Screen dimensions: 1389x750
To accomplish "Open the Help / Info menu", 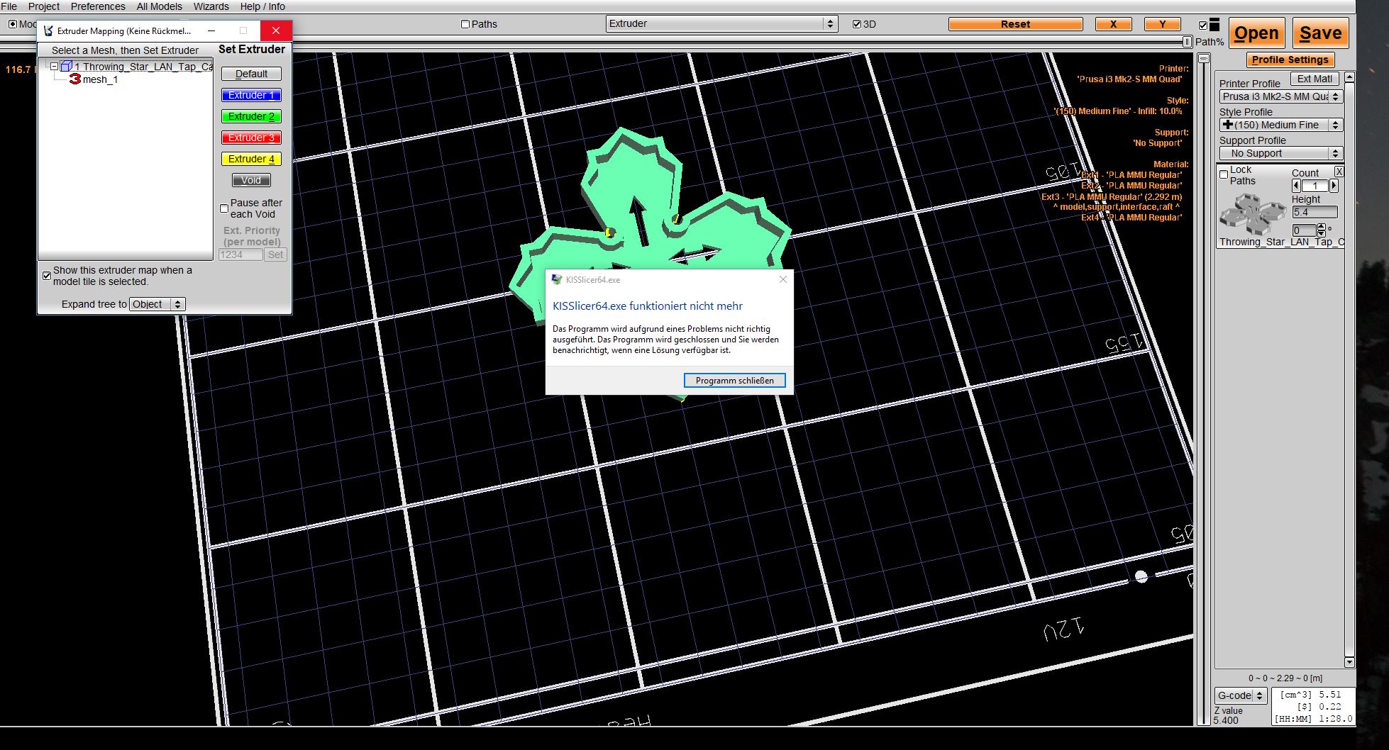I will 262,6.
